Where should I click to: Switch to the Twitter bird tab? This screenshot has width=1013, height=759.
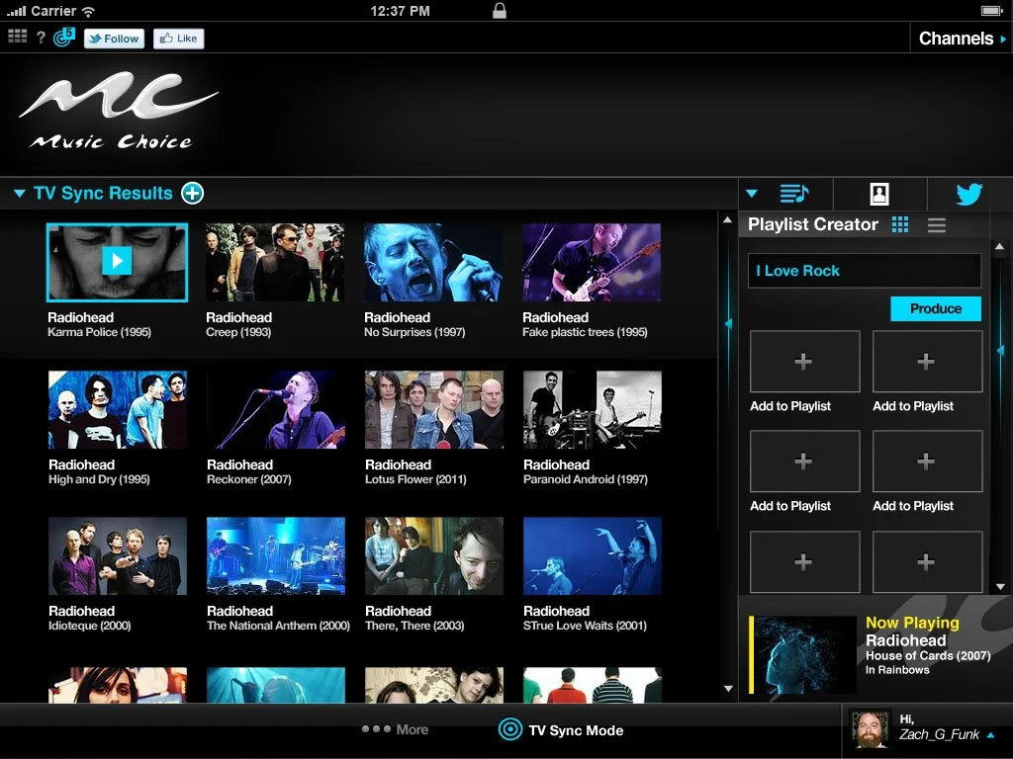coord(969,194)
